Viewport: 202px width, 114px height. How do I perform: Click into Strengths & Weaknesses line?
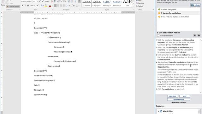pyautogui.click(x=65, y=61)
